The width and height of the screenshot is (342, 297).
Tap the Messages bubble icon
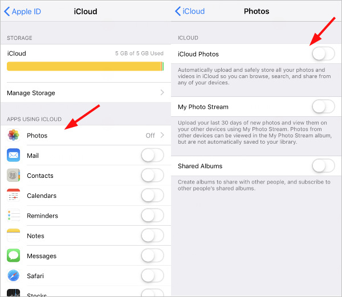point(13,255)
